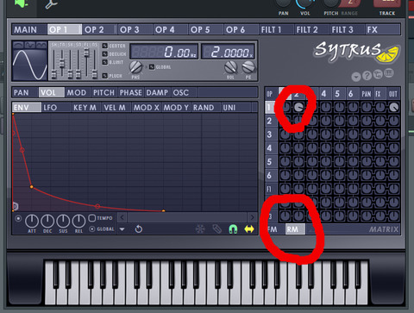Toggle the keyboard display icon
Viewport: 414px width, 313px height.
(389, 73)
